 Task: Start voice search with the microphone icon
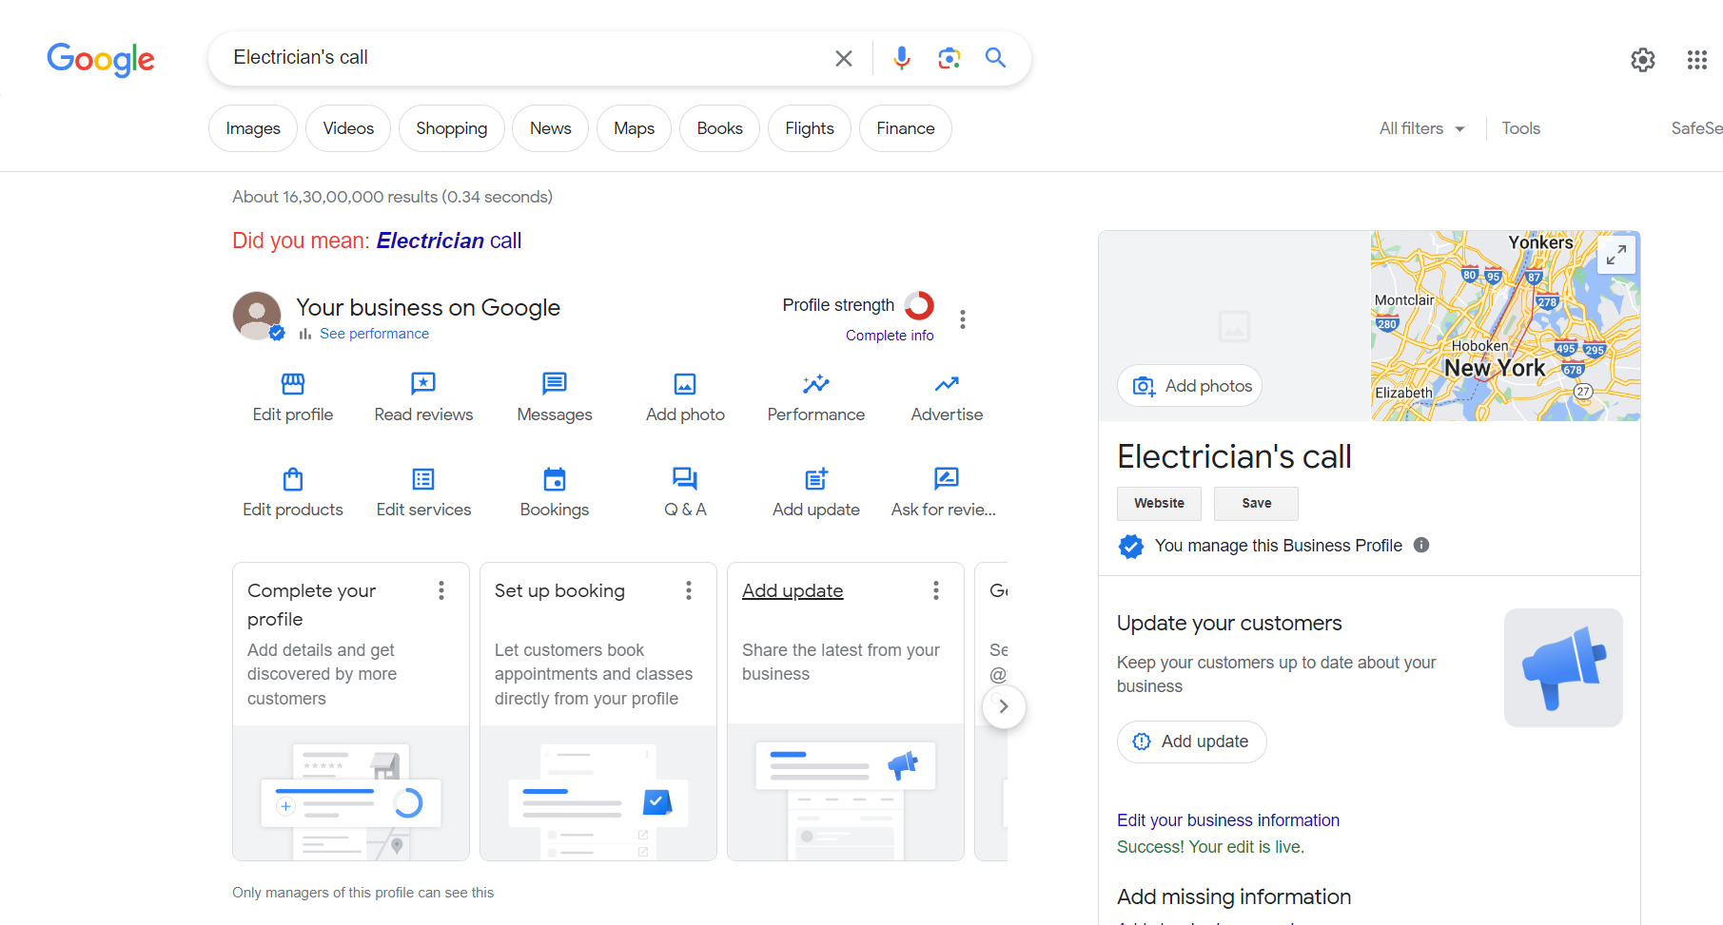point(901,58)
